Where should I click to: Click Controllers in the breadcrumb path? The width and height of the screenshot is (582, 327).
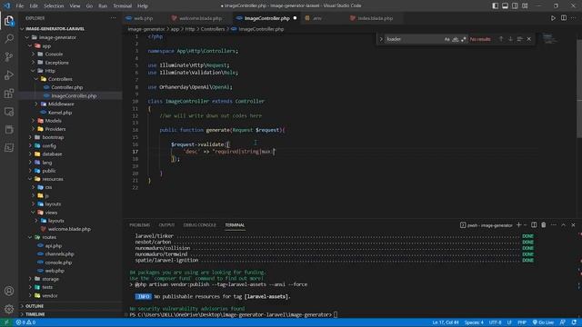(213, 29)
